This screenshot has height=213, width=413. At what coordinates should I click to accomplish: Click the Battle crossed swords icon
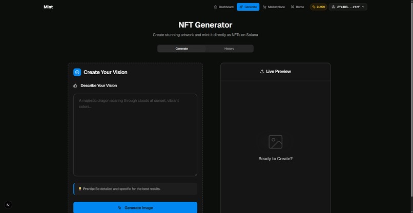click(x=293, y=7)
